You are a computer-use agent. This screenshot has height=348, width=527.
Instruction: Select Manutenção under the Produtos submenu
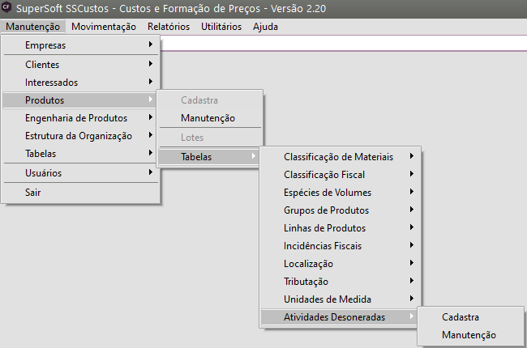click(208, 118)
